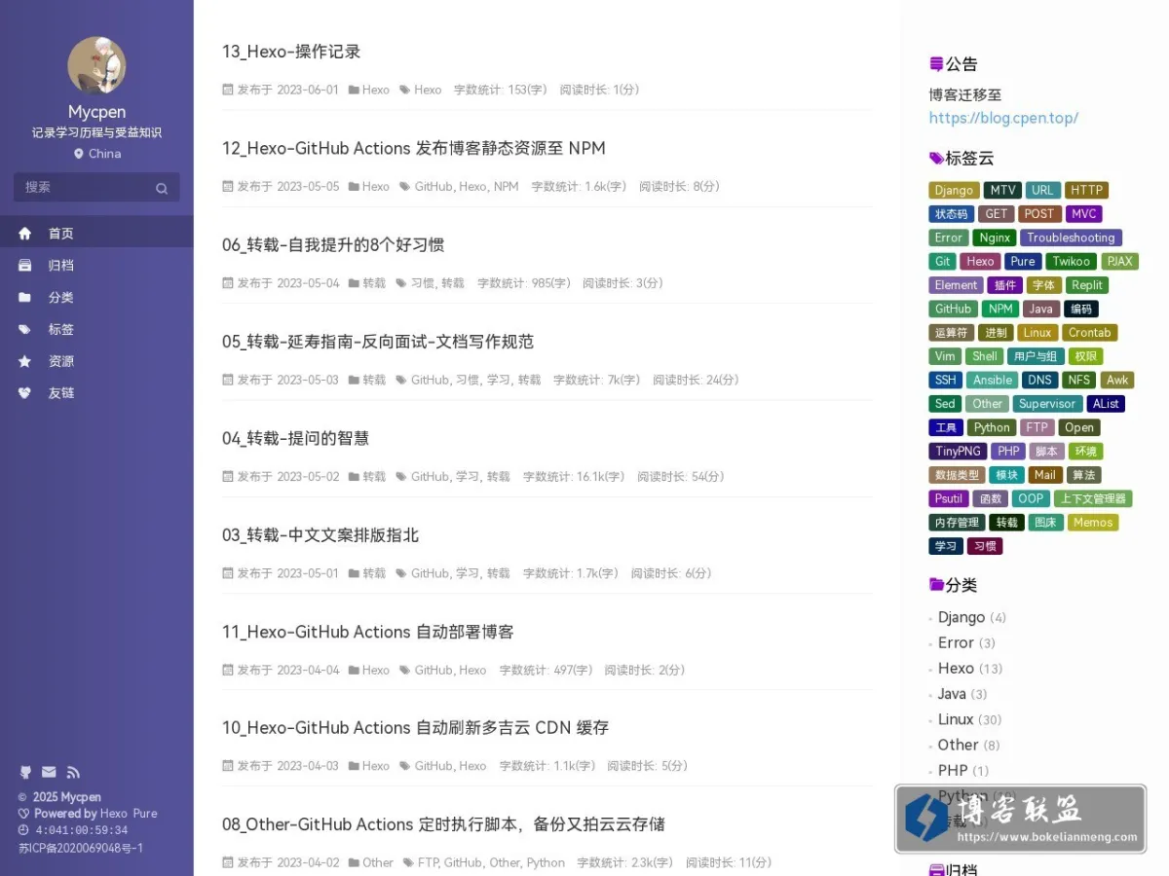Open post 12_Hexo-GitHub Actions 发布博客静态资源至 NPM

pos(414,148)
